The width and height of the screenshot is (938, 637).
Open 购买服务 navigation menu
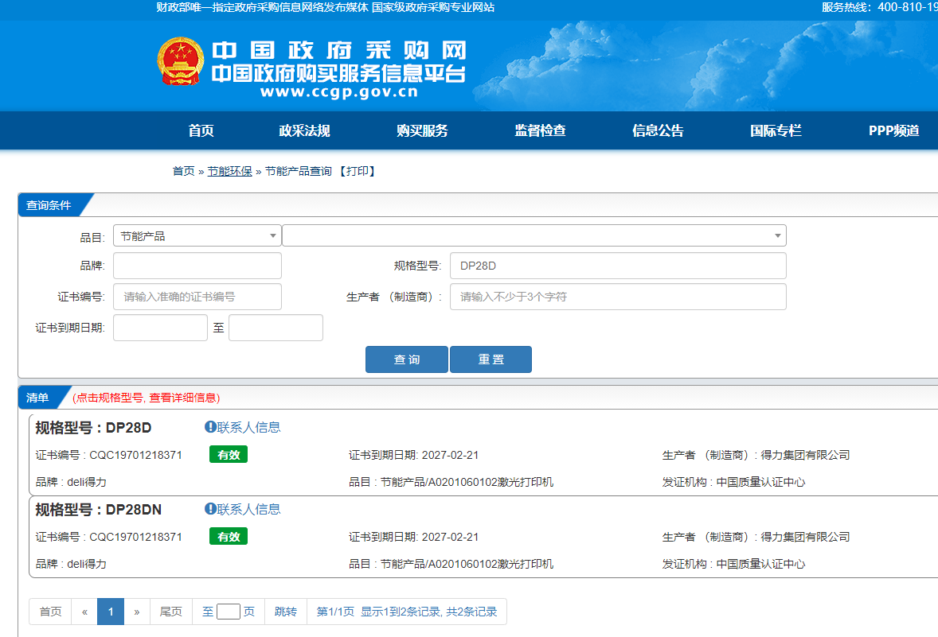pyautogui.click(x=422, y=131)
